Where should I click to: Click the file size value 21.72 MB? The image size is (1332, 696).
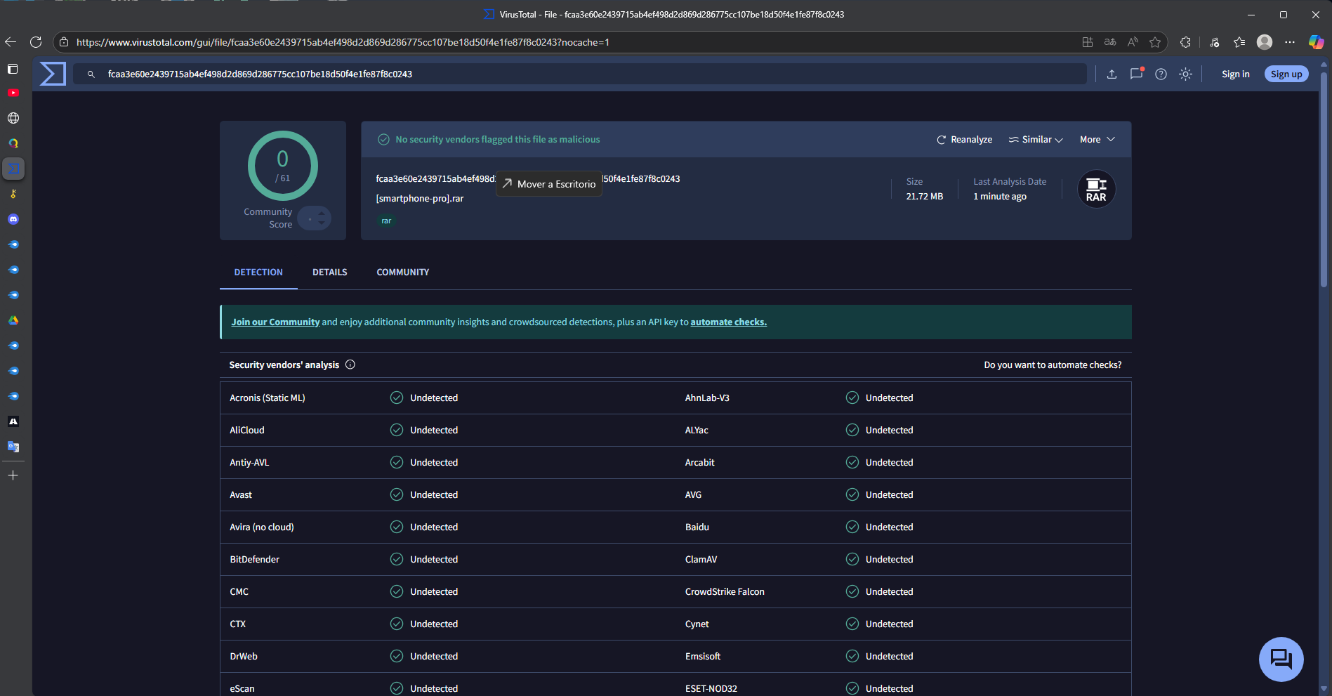(x=925, y=197)
